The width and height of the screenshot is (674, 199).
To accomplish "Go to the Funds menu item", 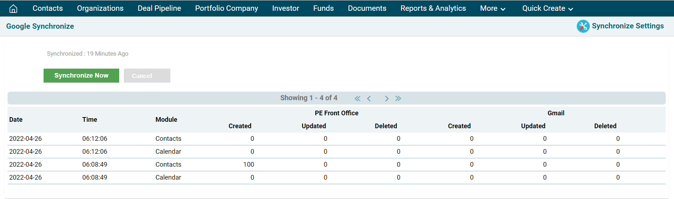I will point(323,9).
